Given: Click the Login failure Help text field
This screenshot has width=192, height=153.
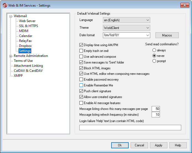Looking at the screenshot, I should pos(130,128).
